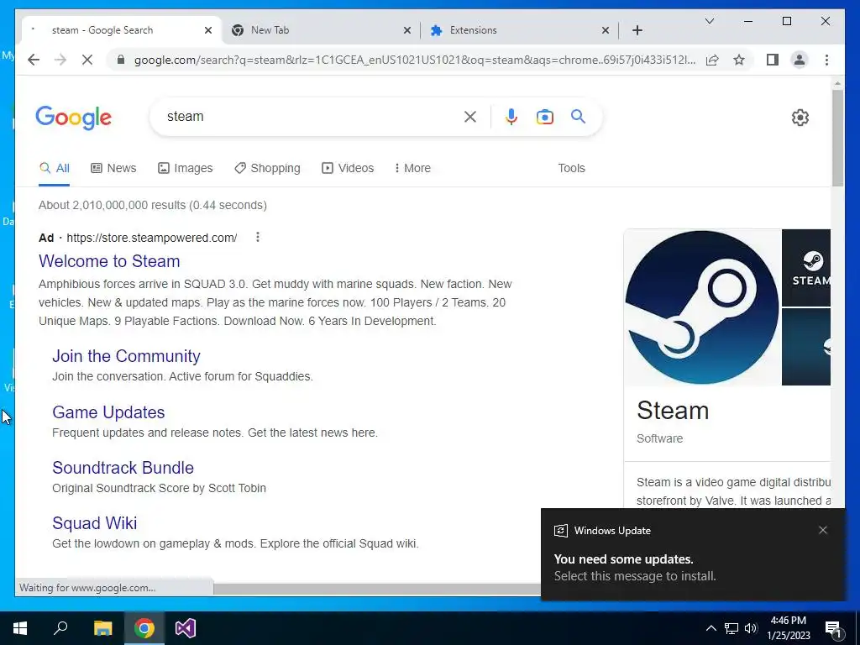Open Windows Start menu

click(20, 628)
